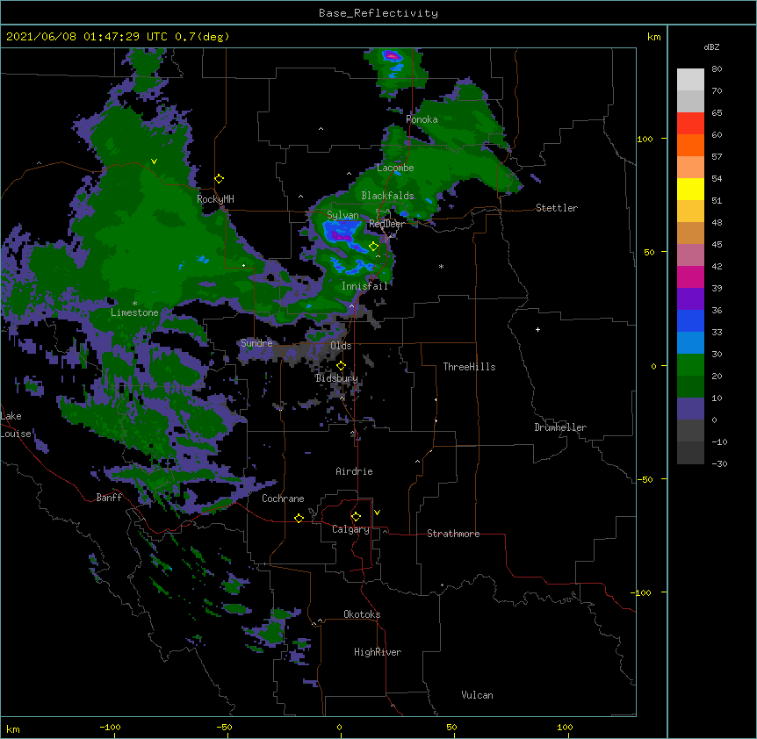The image size is (757, 739).
Task: Select the Strathmore label
Action: point(453,534)
